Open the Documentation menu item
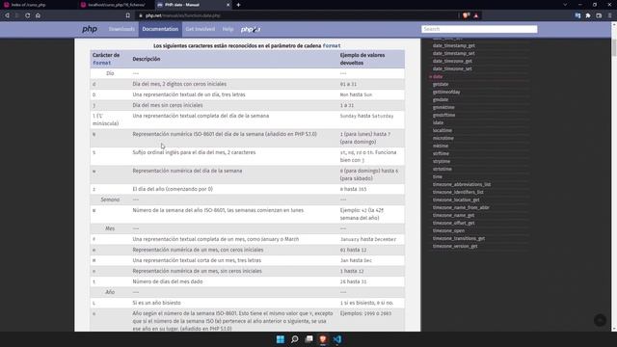This screenshot has height=347, width=617. tap(160, 29)
